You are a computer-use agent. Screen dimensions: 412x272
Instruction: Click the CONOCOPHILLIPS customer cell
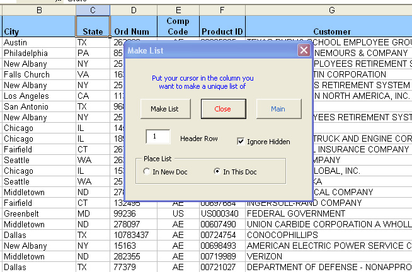pos(329,235)
